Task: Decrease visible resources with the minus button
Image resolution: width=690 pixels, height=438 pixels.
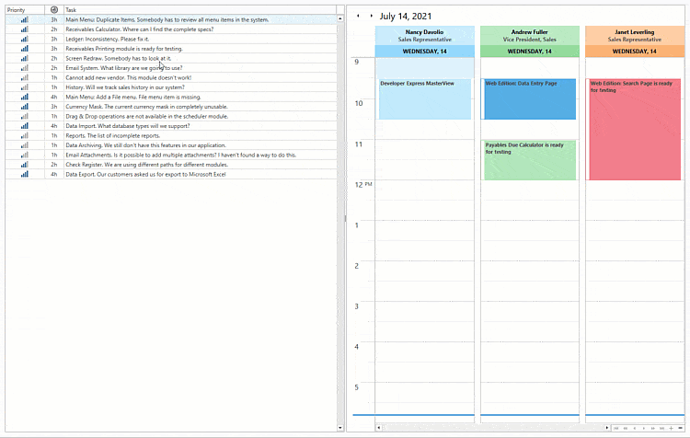Action: (680, 428)
